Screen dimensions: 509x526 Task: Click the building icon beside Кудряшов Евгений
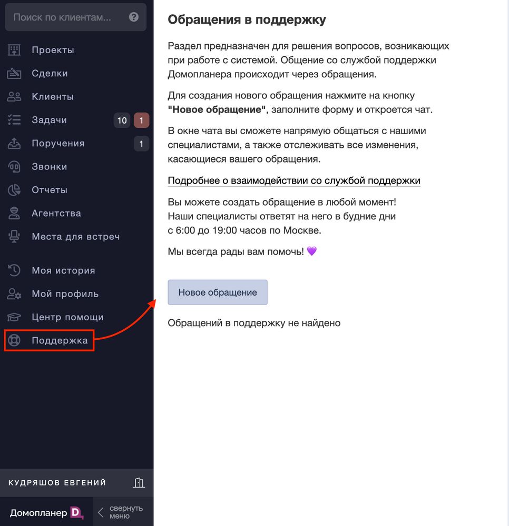[x=139, y=482]
